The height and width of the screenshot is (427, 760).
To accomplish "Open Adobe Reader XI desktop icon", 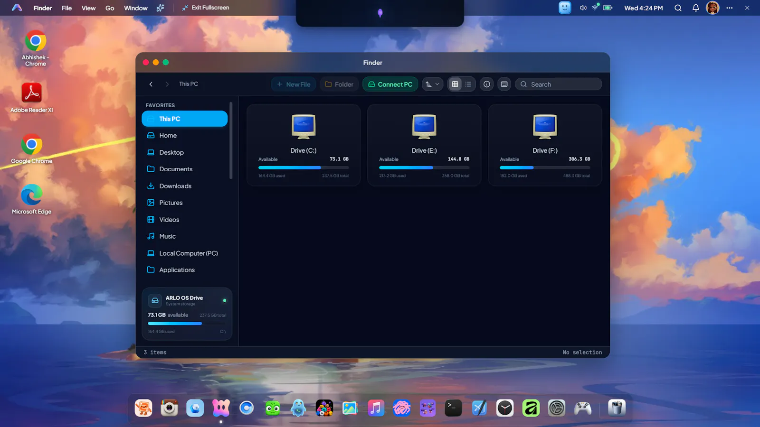I will click(x=32, y=98).
